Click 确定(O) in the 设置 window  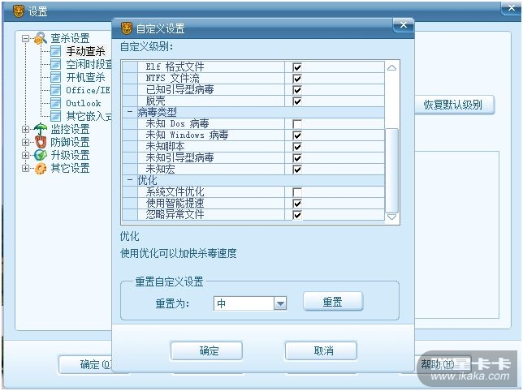click(x=85, y=364)
